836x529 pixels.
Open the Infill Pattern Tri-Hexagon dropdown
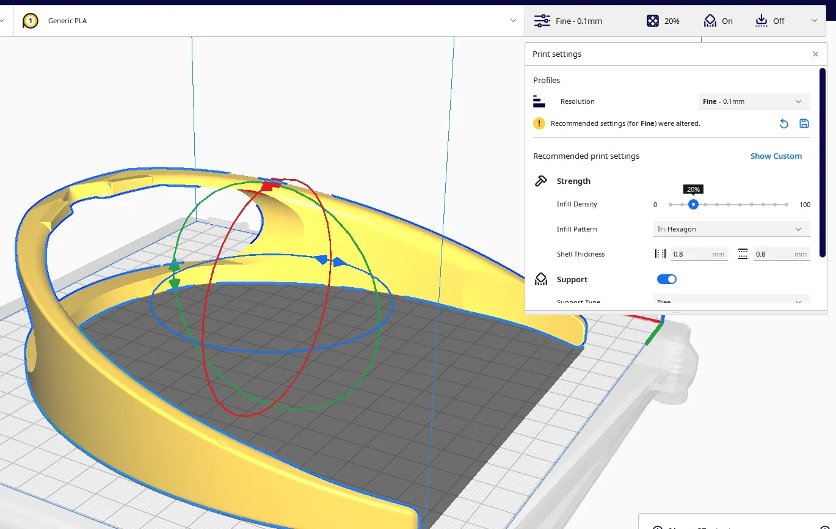pyautogui.click(x=731, y=229)
